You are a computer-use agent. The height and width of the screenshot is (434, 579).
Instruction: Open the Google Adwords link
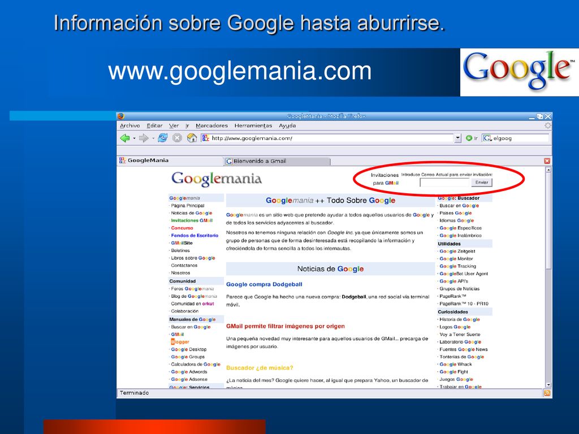click(x=189, y=372)
